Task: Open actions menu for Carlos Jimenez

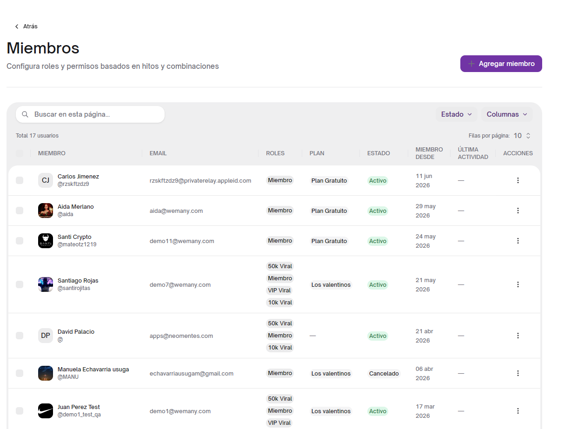Action: [518, 180]
